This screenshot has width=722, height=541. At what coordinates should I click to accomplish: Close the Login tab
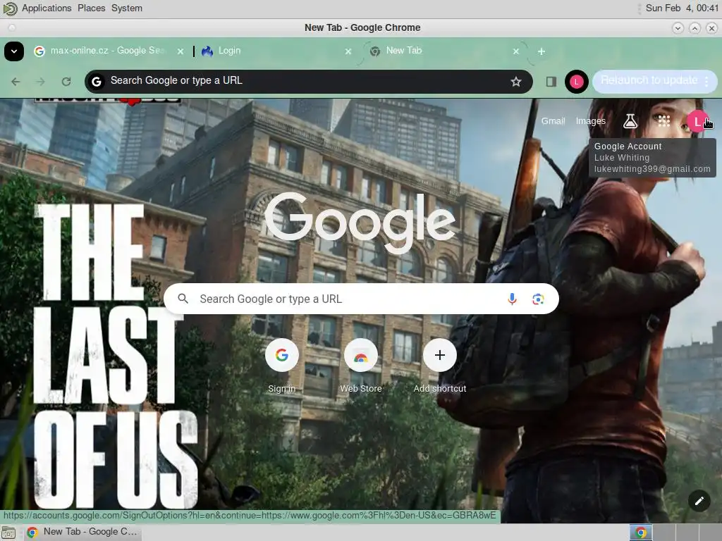[x=348, y=51]
